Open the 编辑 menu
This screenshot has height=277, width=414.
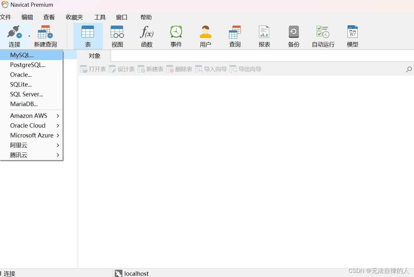pos(27,17)
